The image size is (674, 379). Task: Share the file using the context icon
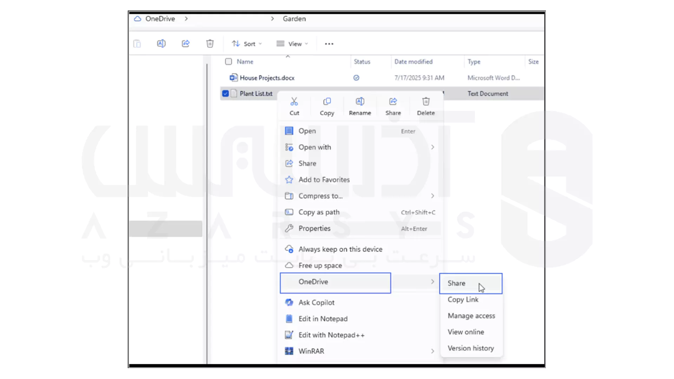[393, 105]
